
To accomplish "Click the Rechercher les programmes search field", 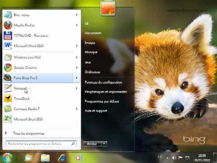I will (x=41, y=144).
